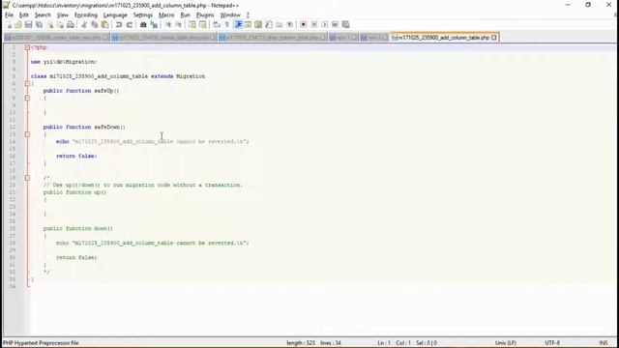The image size is (619, 348).
Task: Collapse the safeDown function fold marker
Action: coord(27,134)
